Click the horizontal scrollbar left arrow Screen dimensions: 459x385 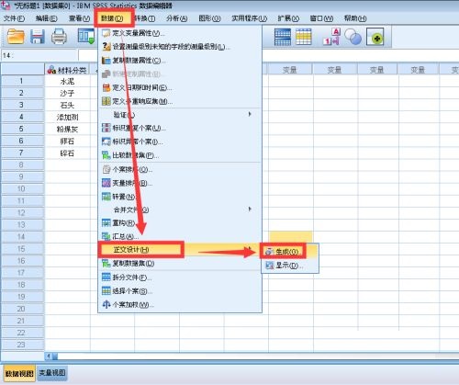coord(49,357)
